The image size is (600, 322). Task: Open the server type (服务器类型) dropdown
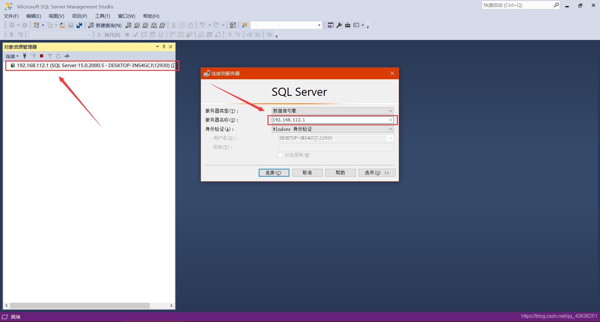tap(332, 111)
